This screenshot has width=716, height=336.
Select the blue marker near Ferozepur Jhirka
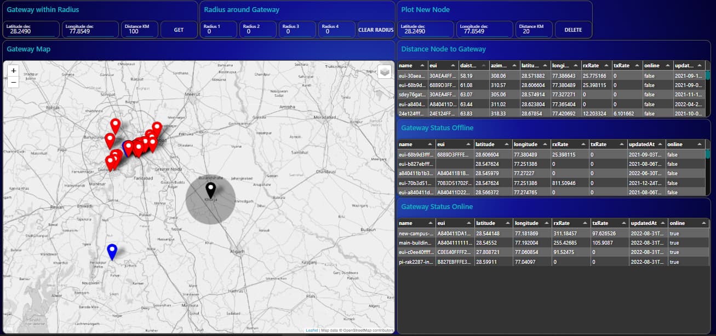click(112, 251)
